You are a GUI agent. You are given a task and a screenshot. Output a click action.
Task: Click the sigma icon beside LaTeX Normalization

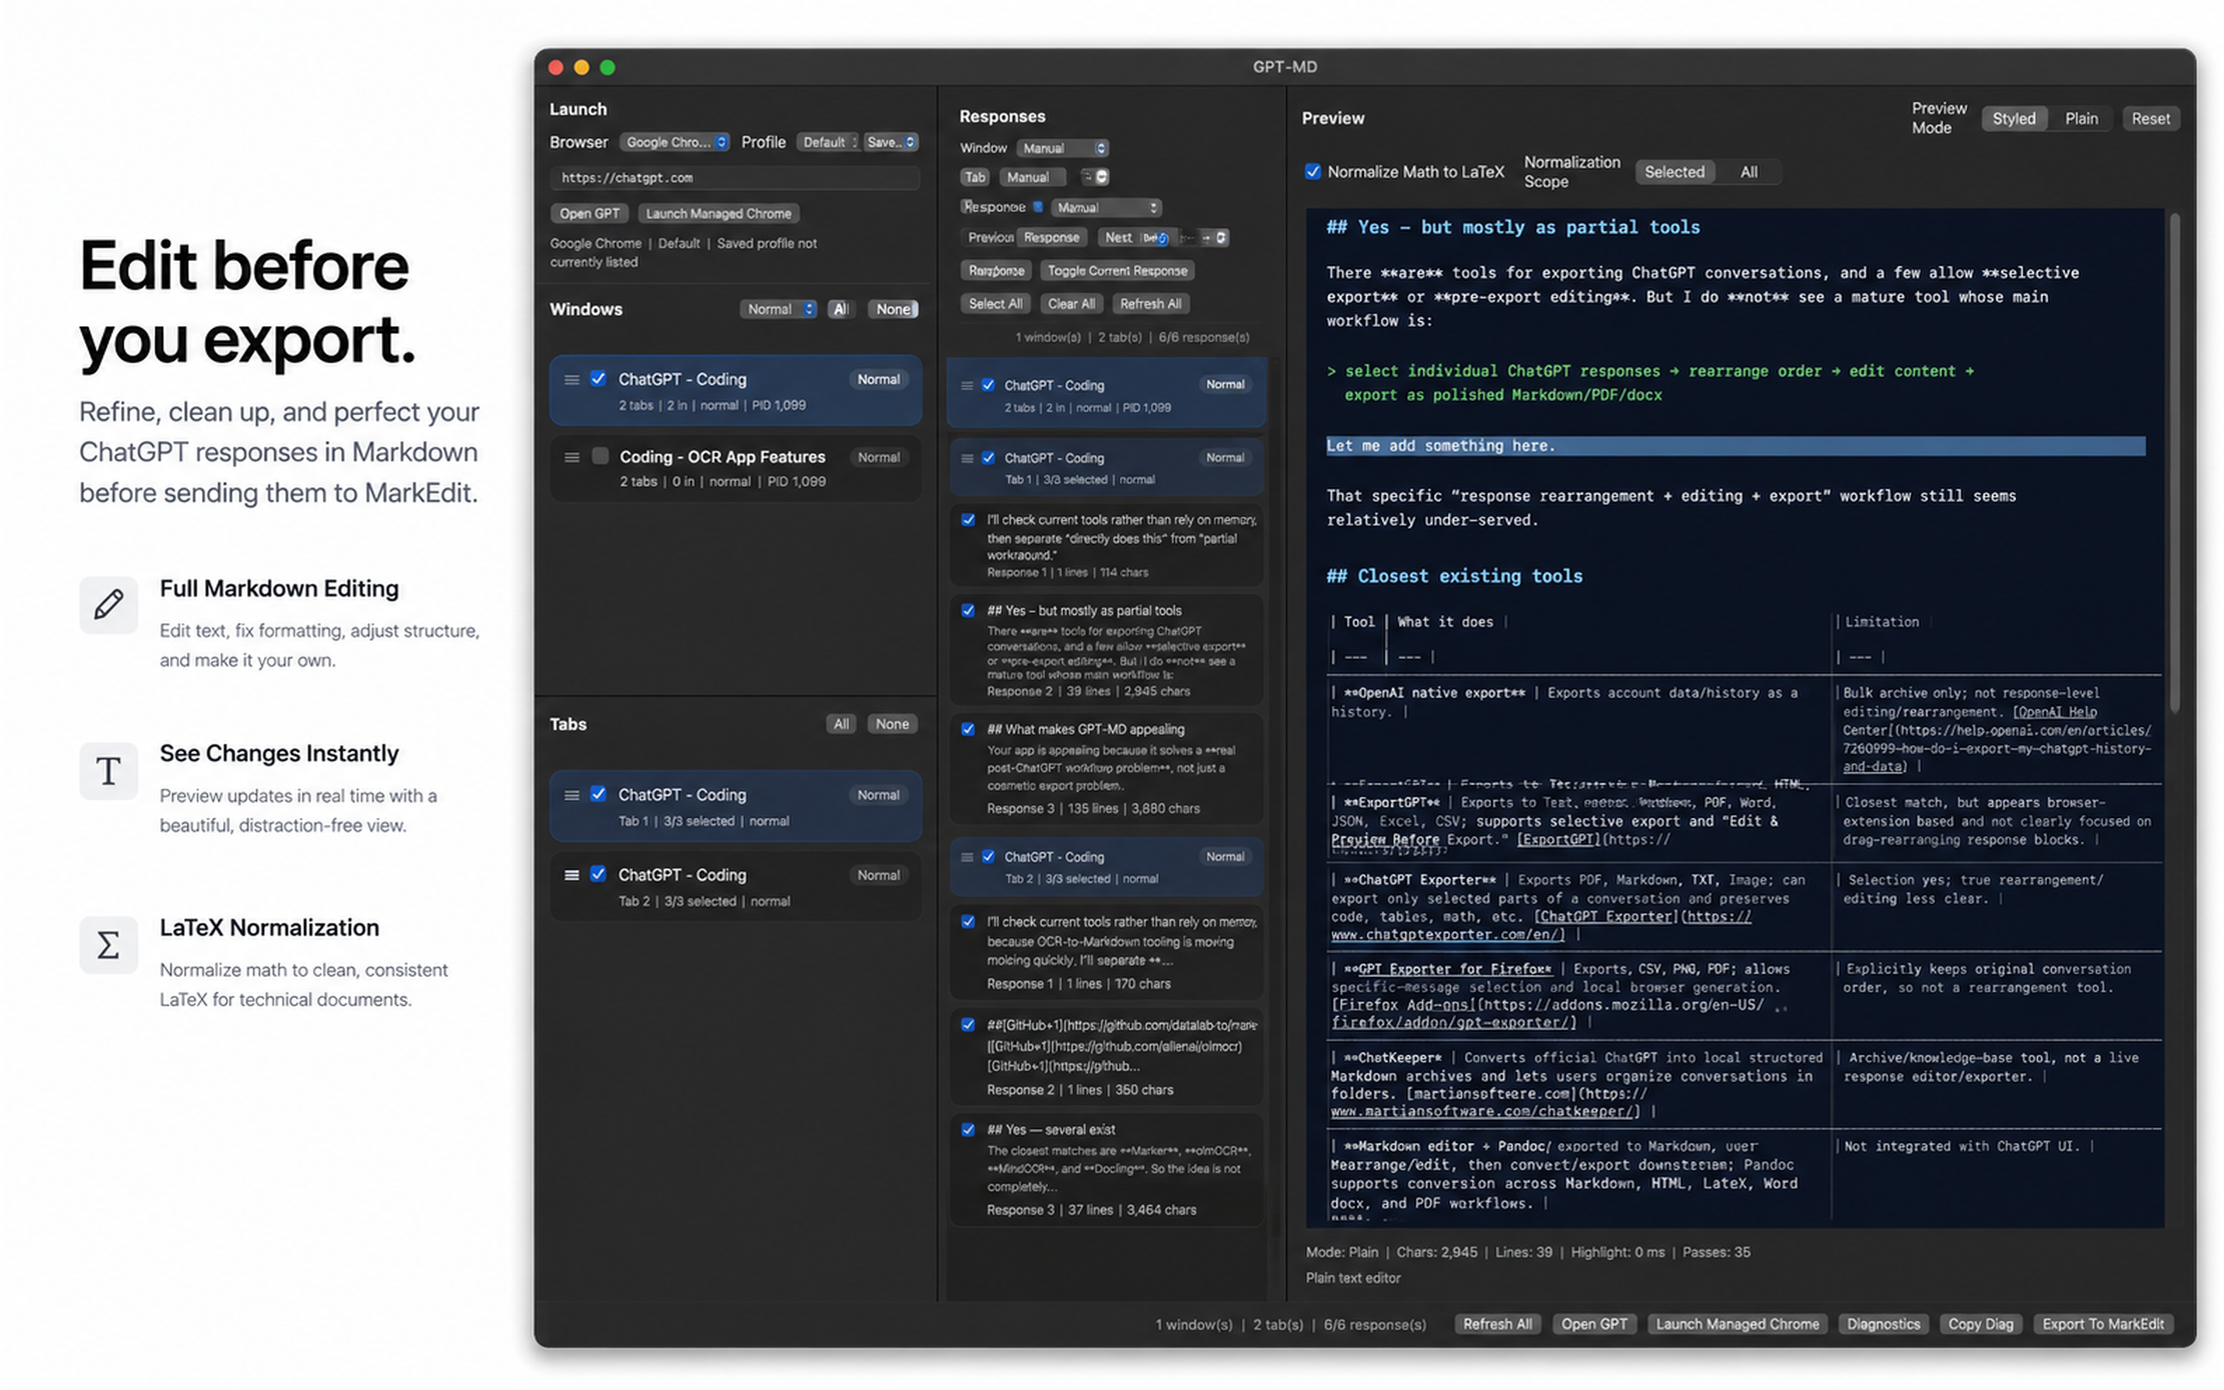[x=108, y=944]
